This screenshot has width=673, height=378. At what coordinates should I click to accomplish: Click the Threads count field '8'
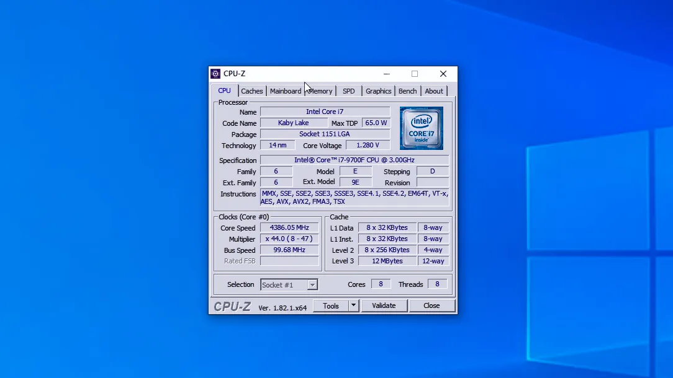pos(437,284)
